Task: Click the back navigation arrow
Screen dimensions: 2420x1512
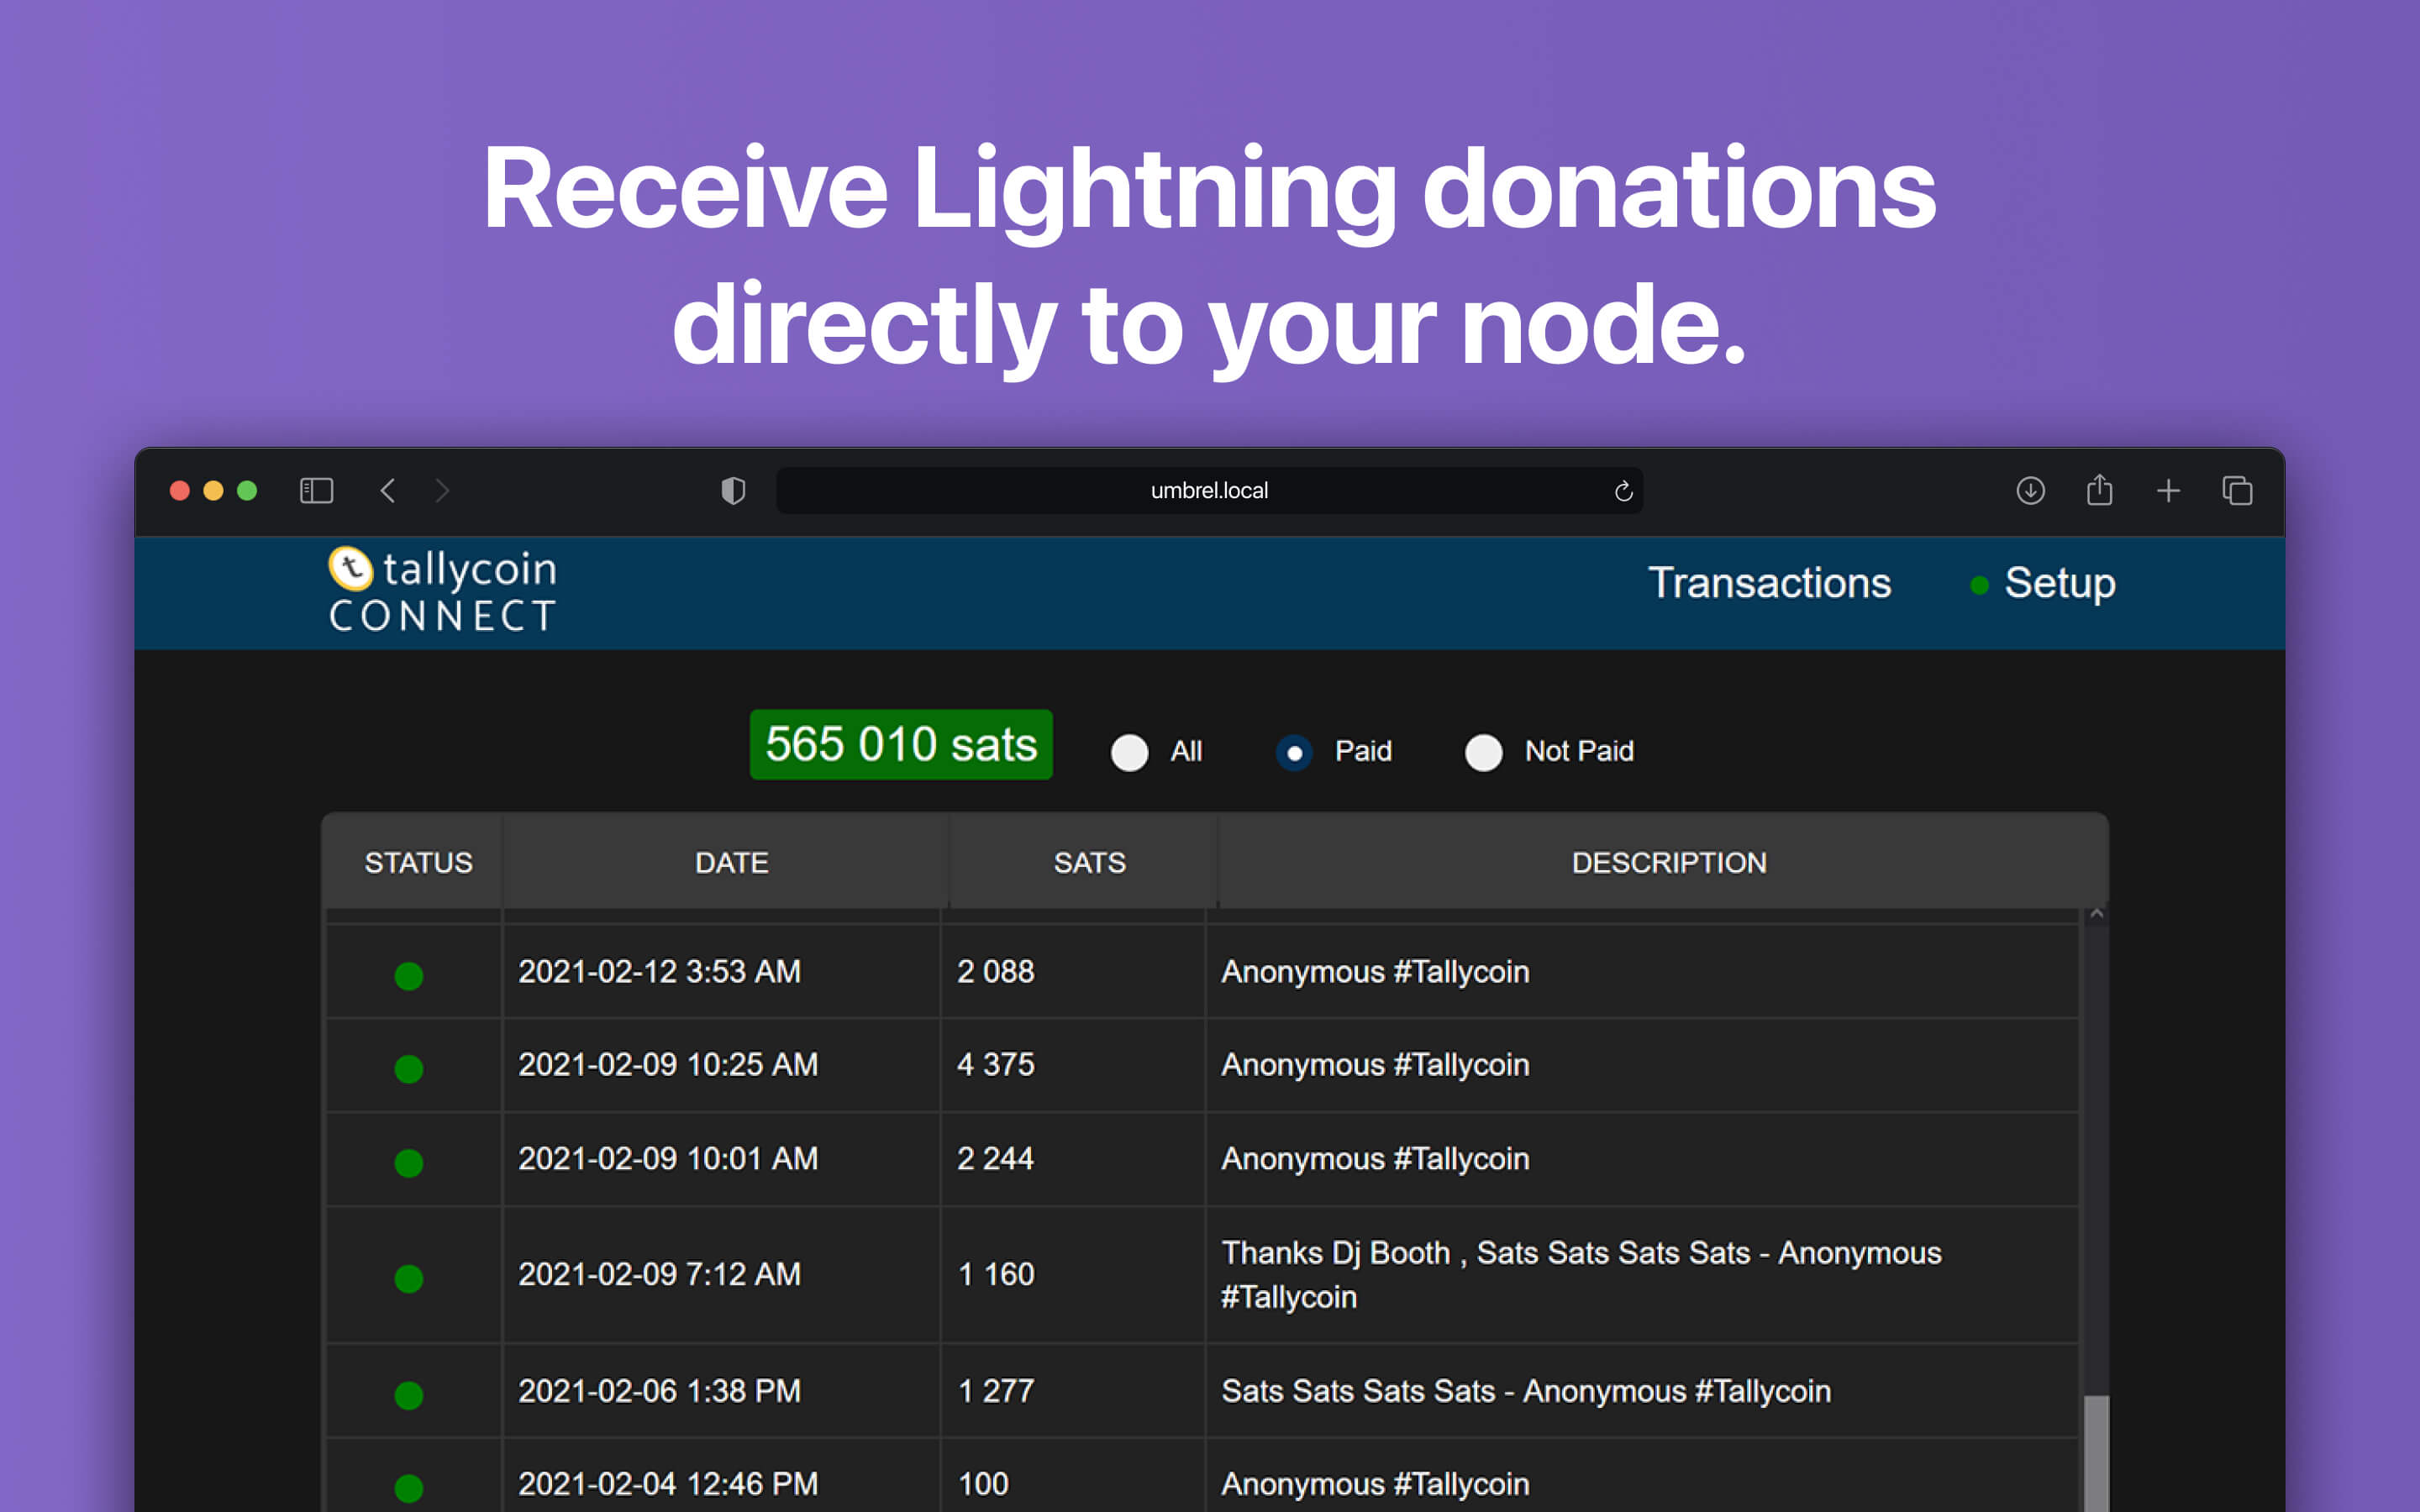Action: click(389, 490)
